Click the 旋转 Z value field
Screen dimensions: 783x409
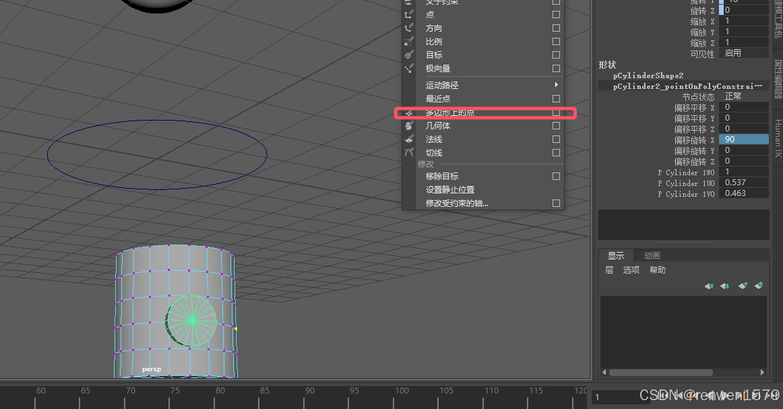coord(743,10)
